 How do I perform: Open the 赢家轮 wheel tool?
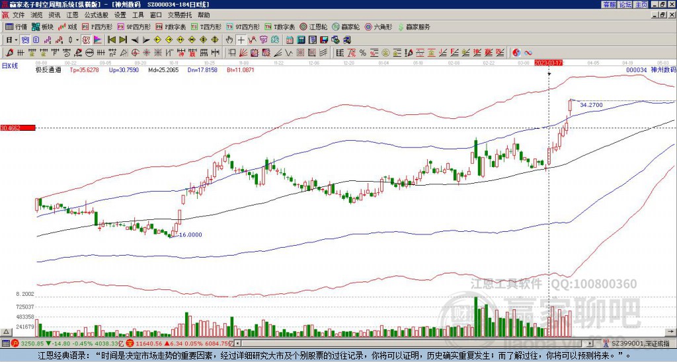pos(346,26)
